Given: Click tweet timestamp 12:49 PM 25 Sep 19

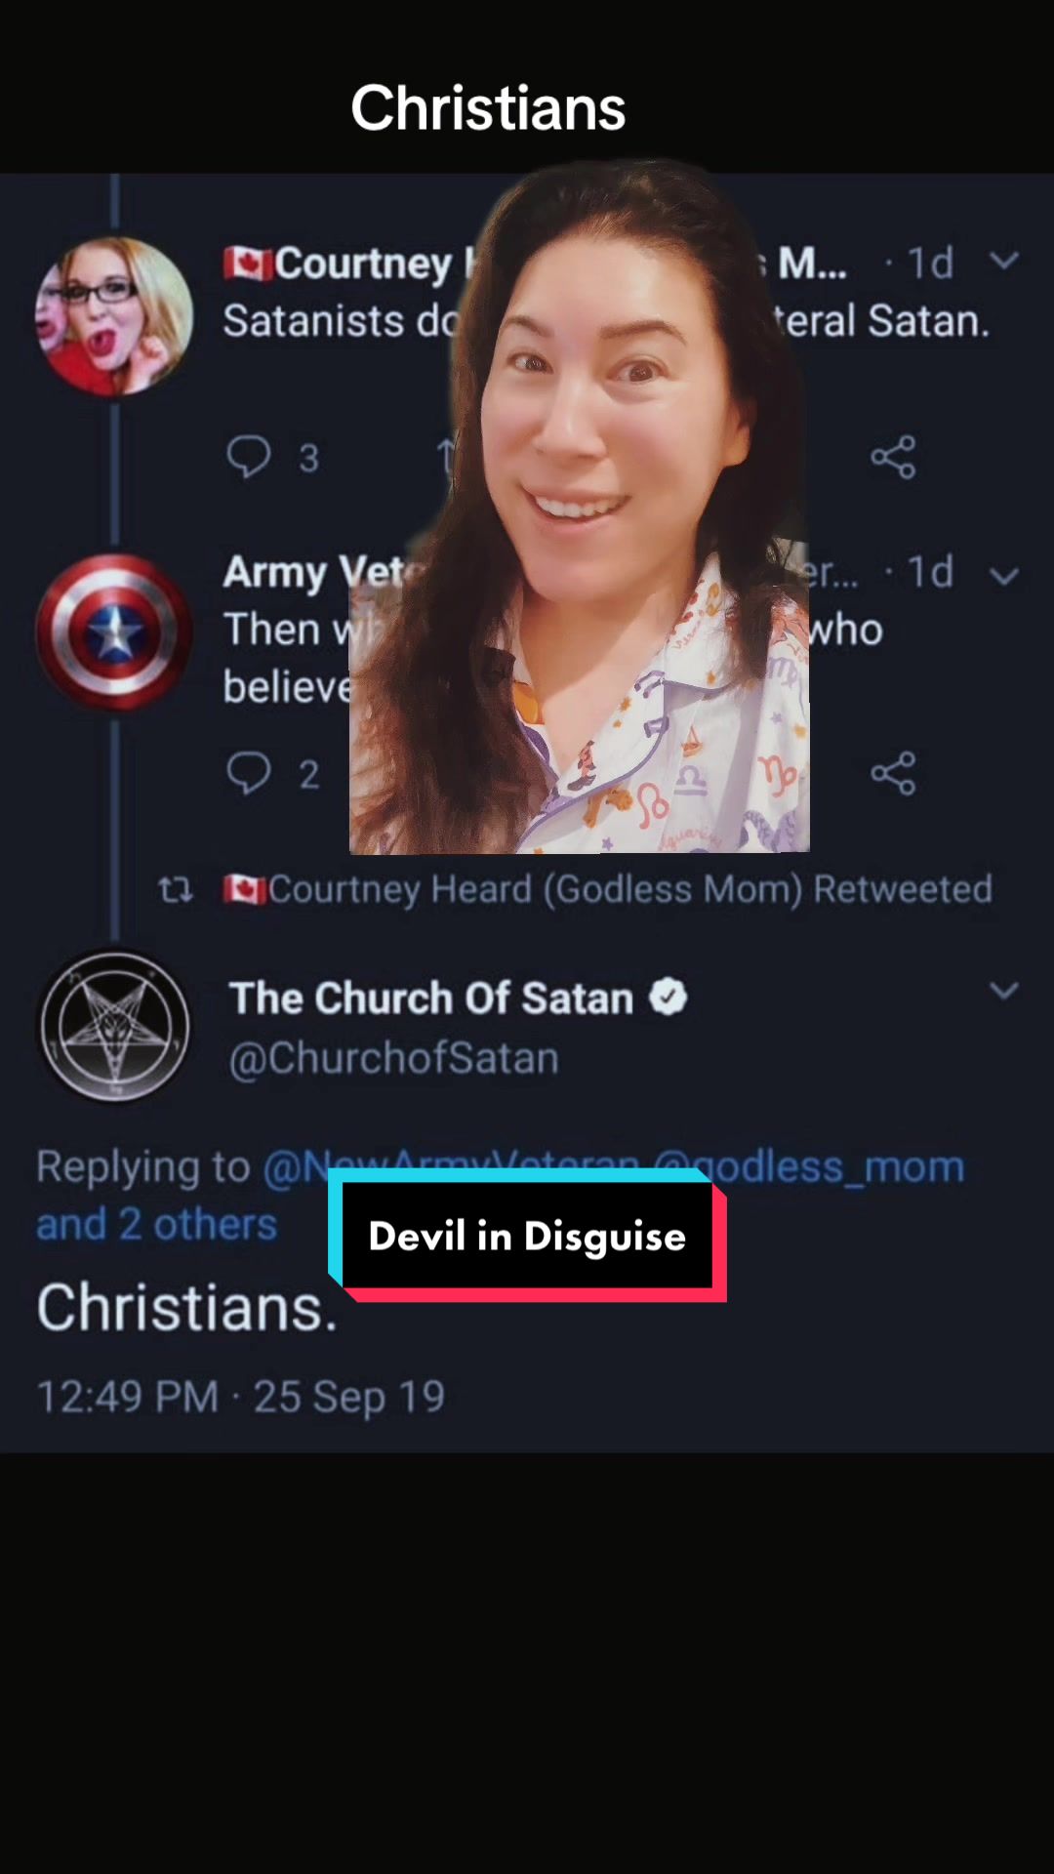Looking at the screenshot, I should 240,1396.
